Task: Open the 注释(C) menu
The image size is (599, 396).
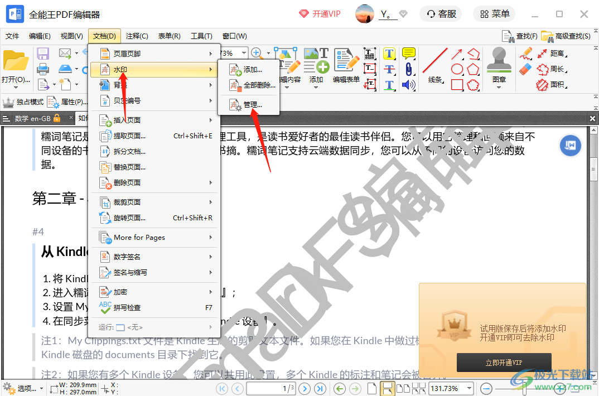Action: (x=137, y=36)
